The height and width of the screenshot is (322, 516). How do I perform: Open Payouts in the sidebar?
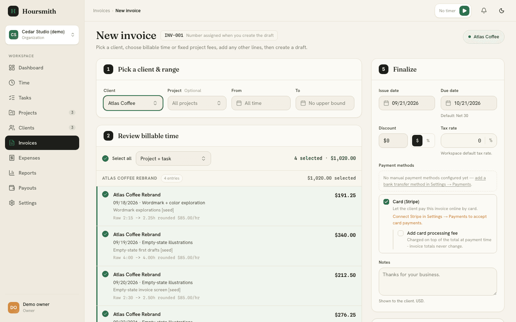tap(42, 188)
